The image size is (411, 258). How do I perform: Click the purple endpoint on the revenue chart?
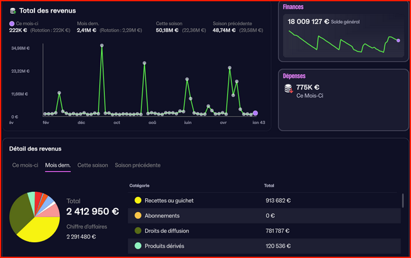pyautogui.click(x=255, y=113)
